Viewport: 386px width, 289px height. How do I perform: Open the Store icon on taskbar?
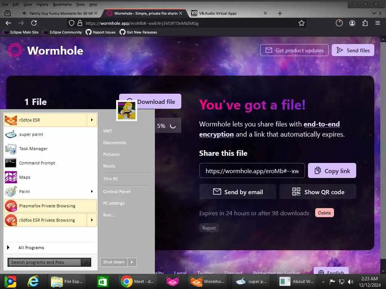pos(103,281)
